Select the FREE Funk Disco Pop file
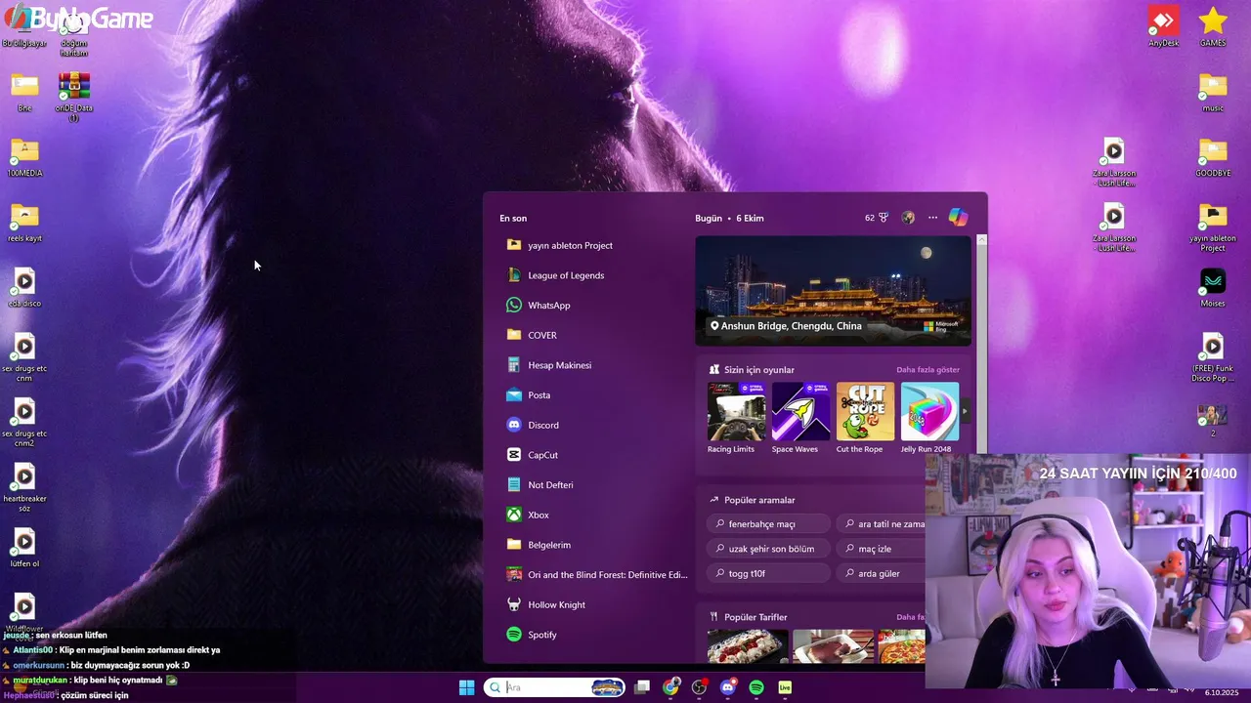The image size is (1251, 703). pos(1213,357)
